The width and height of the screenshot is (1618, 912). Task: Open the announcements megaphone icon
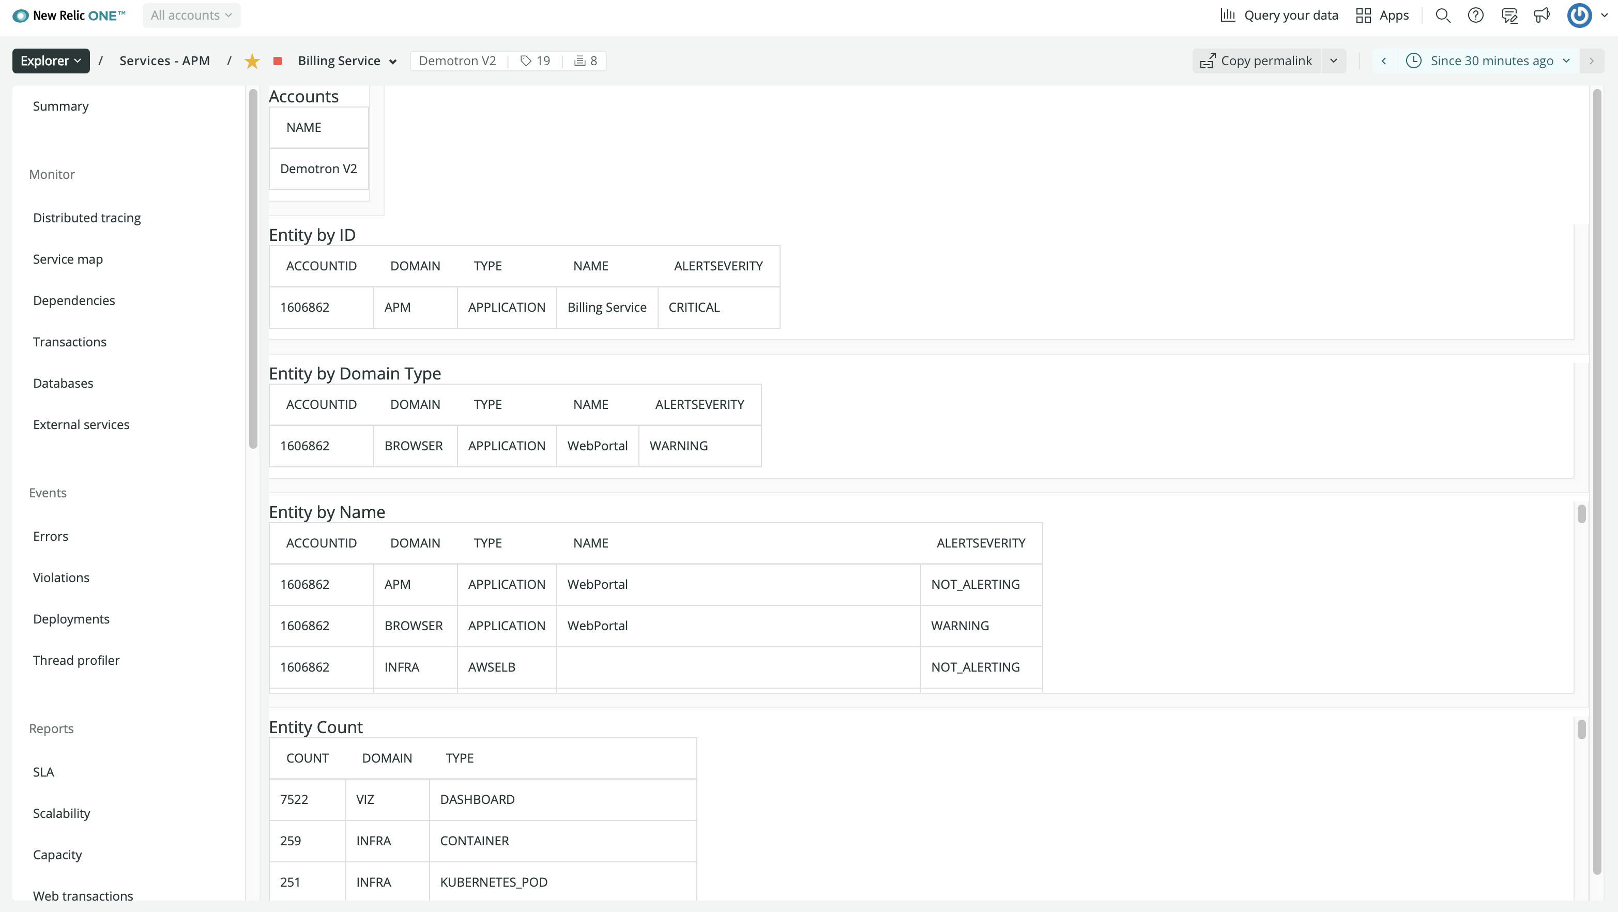pyautogui.click(x=1541, y=15)
